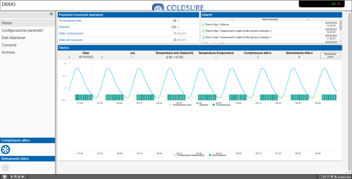
Task: Toggle the Setpoint legend entry
Action: click(202, 105)
